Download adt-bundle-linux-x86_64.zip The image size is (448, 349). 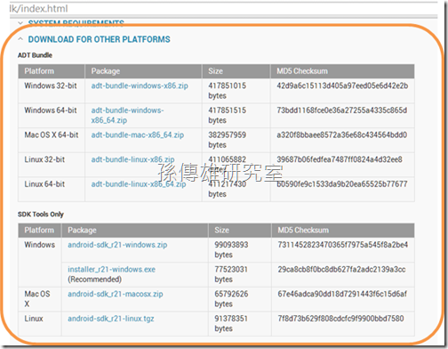tap(139, 184)
